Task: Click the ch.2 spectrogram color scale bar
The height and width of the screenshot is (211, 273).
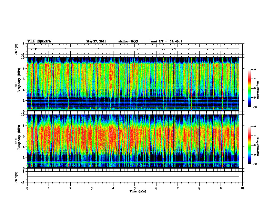Action: (x=249, y=145)
